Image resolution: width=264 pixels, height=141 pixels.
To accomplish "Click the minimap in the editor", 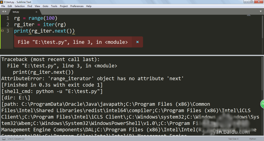I will [x=249, y=15].
